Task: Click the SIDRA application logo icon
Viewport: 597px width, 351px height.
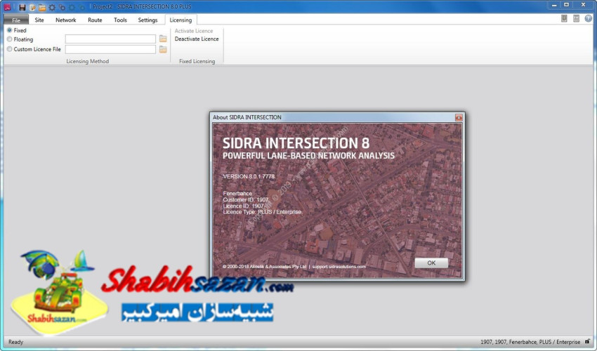Action: 7,7
